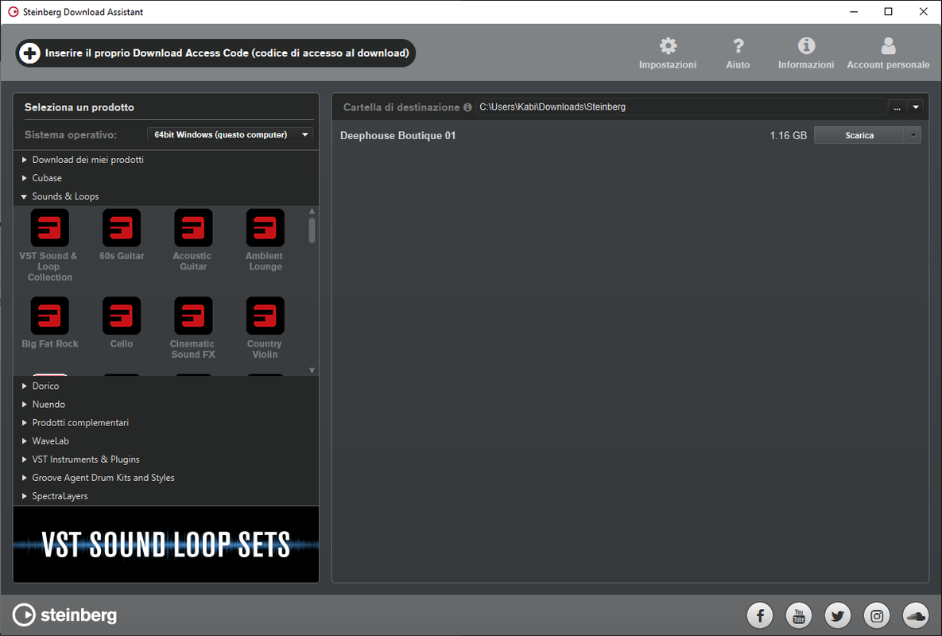Select the Ambient Lounge product icon
This screenshot has width=942, height=636.
265,227
